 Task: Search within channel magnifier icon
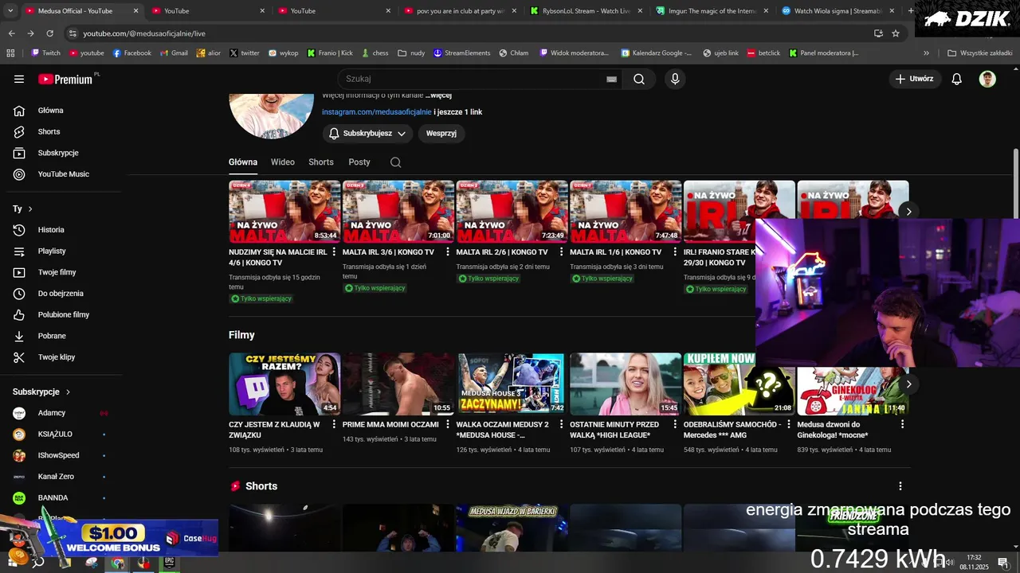coord(395,162)
